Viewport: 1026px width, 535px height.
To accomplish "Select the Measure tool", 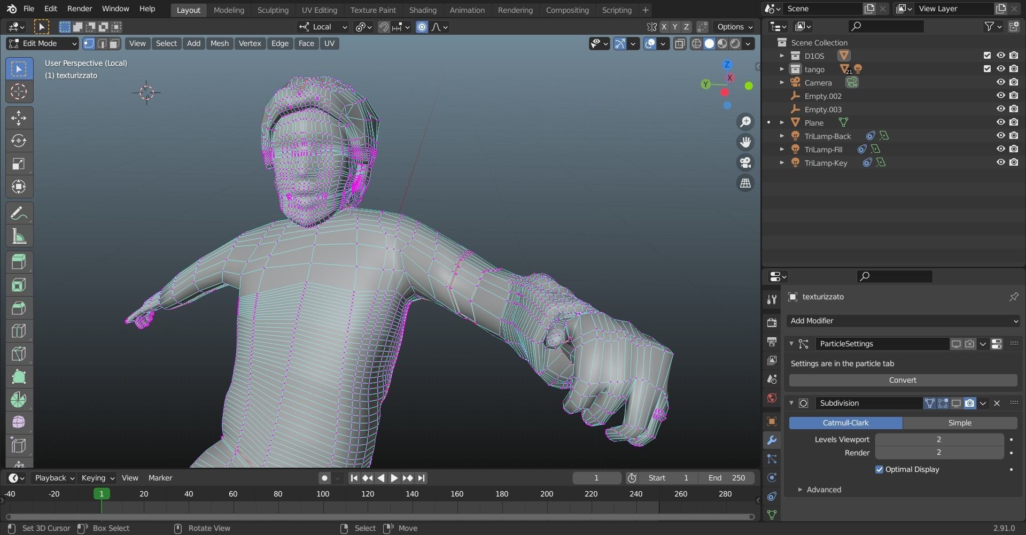I will [19, 236].
